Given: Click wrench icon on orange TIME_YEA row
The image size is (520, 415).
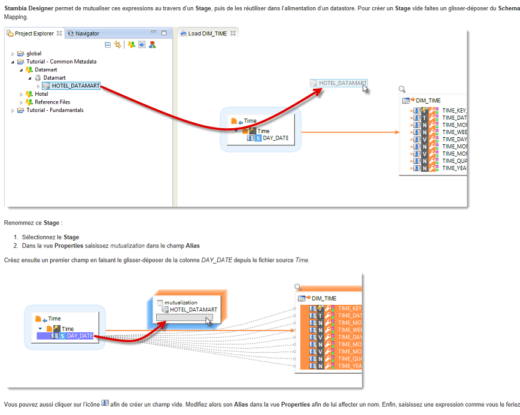Looking at the screenshot, I should click(x=329, y=366).
